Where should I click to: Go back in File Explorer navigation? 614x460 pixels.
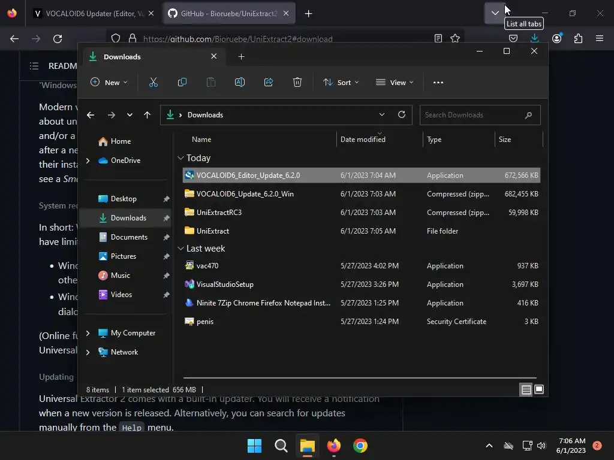[x=91, y=115]
